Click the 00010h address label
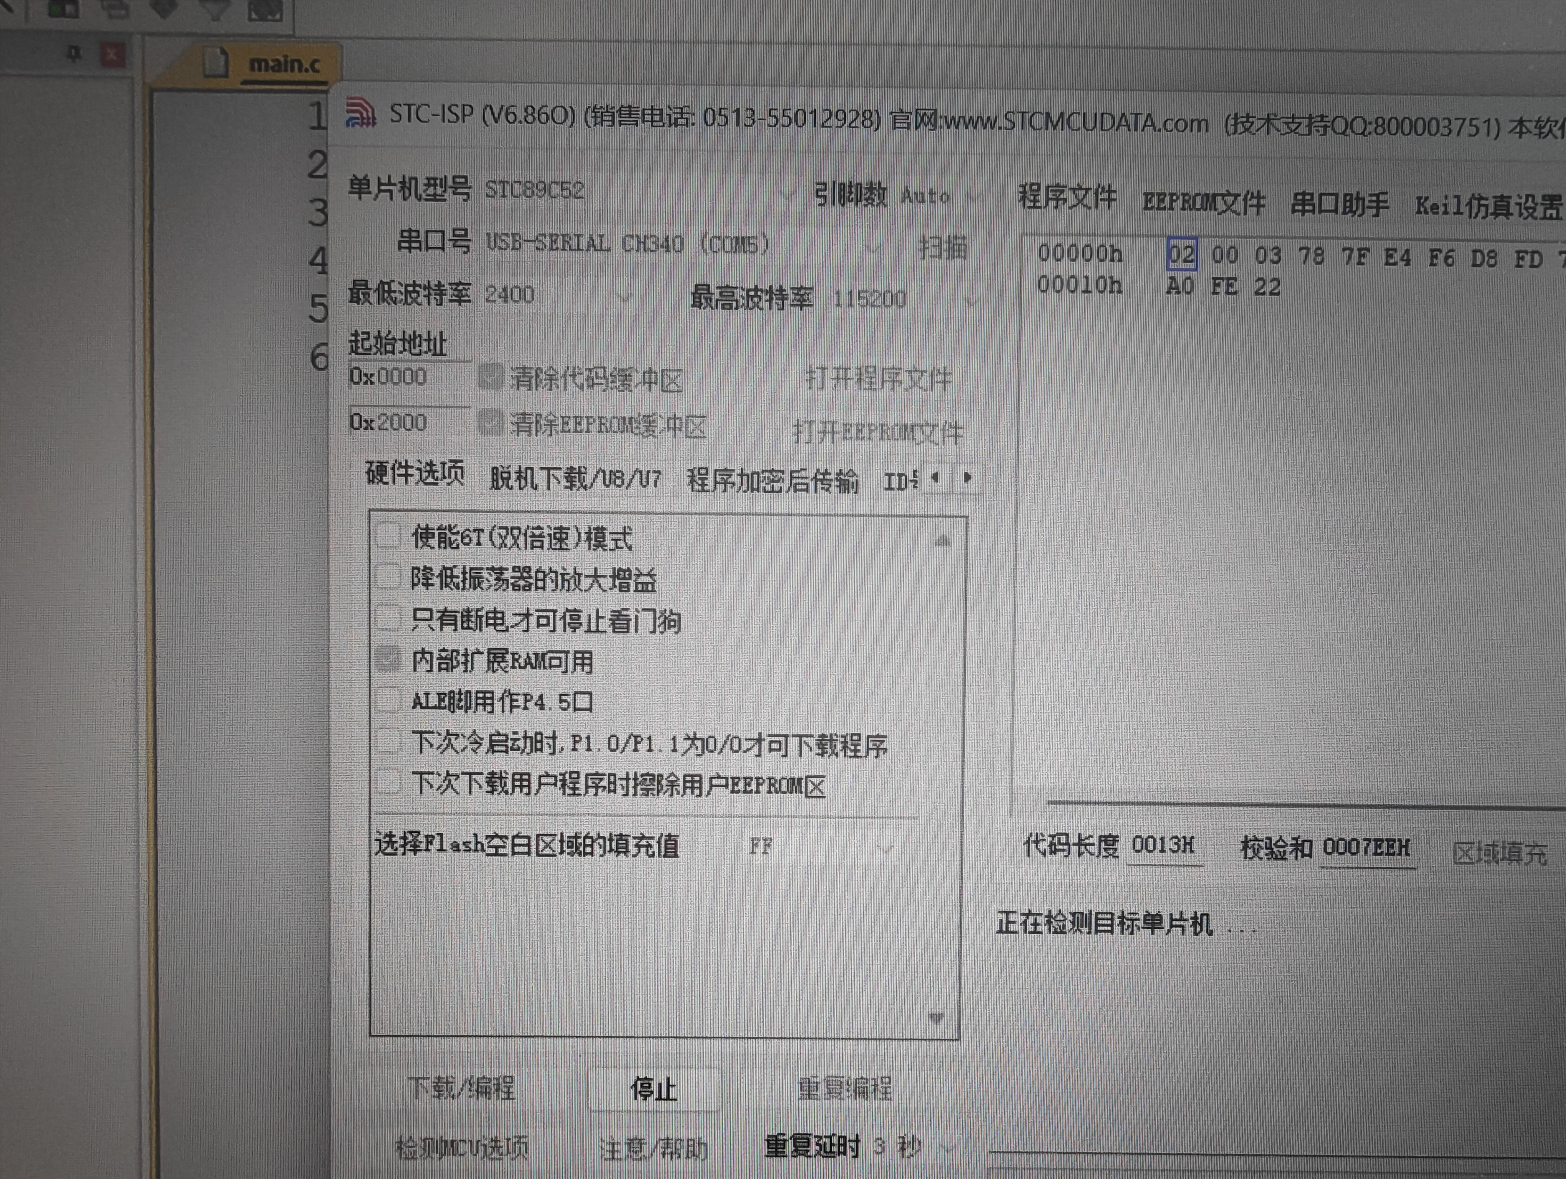Viewport: 1566px width, 1179px height. (x=1080, y=284)
